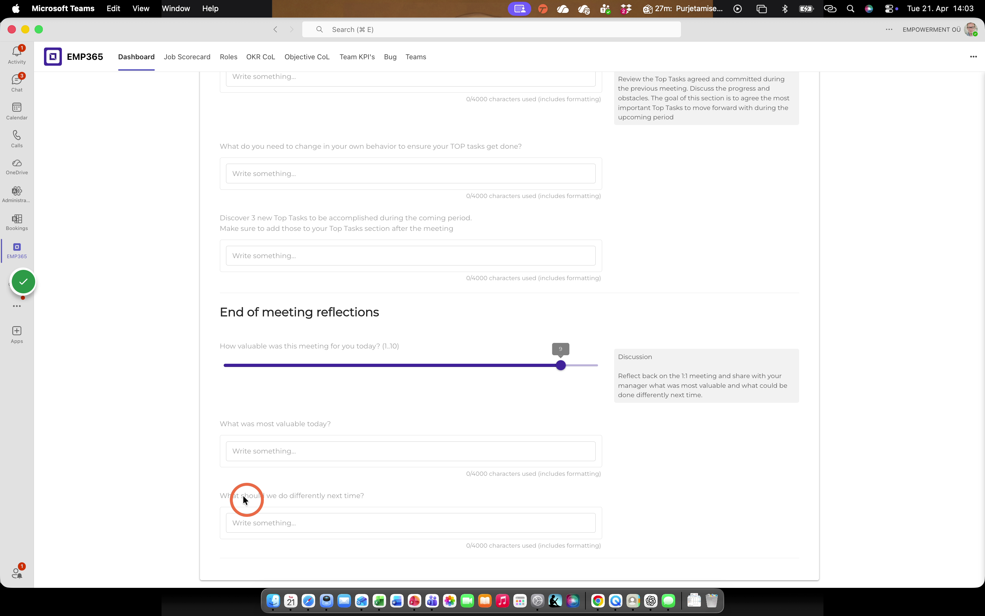Open OneDrive in the Teams sidebar
The height and width of the screenshot is (616, 985).
pos(17,167)
